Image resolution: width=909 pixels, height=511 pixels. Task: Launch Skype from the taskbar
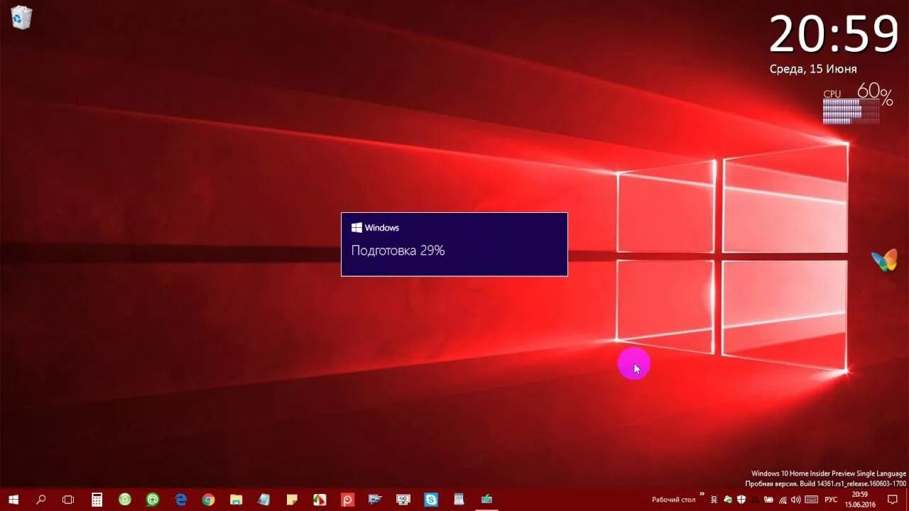coord(431,500)
